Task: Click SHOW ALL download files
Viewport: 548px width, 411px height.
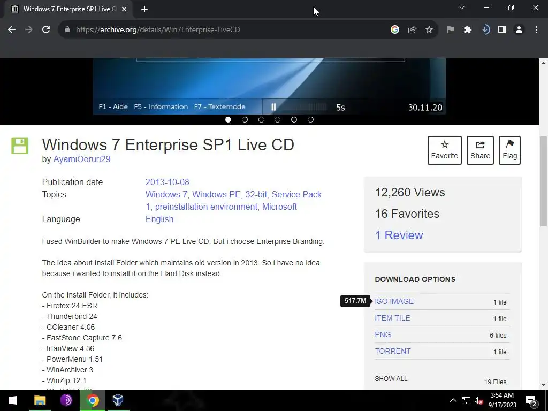Action: (x=391, y=379)
